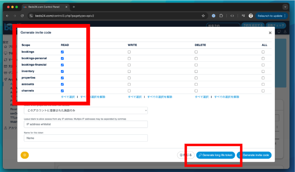This screenshot has height=172, width=295.
Task: Click the bookmark star icon in address bar
Action: pyautogui.click(x=203, y=16)
